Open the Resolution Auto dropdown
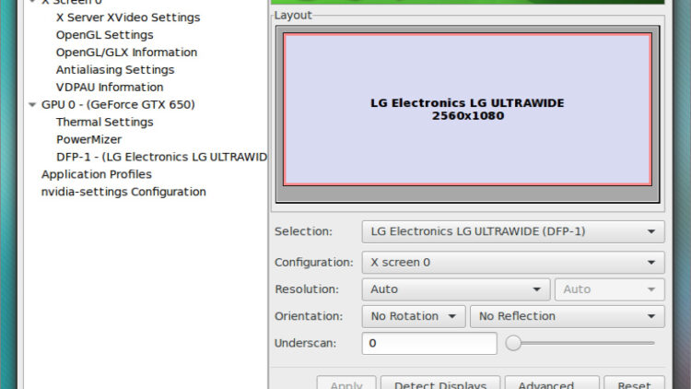Image resolution: width=691 pixels, height=389 pixels. tap(455, 289)
